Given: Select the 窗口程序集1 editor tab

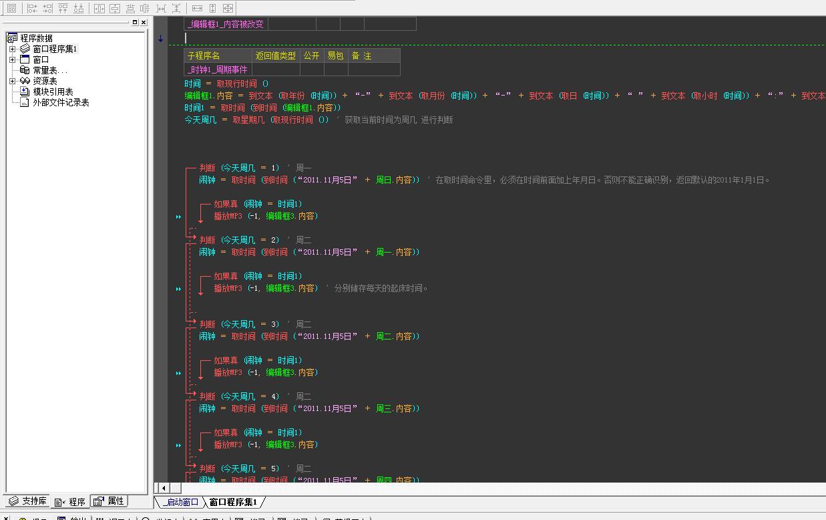Looking at the screenshot, I should (233, 502).
